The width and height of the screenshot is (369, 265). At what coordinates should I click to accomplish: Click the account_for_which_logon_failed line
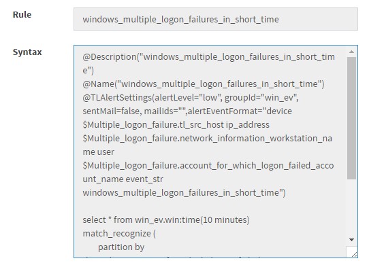point(208,166)
